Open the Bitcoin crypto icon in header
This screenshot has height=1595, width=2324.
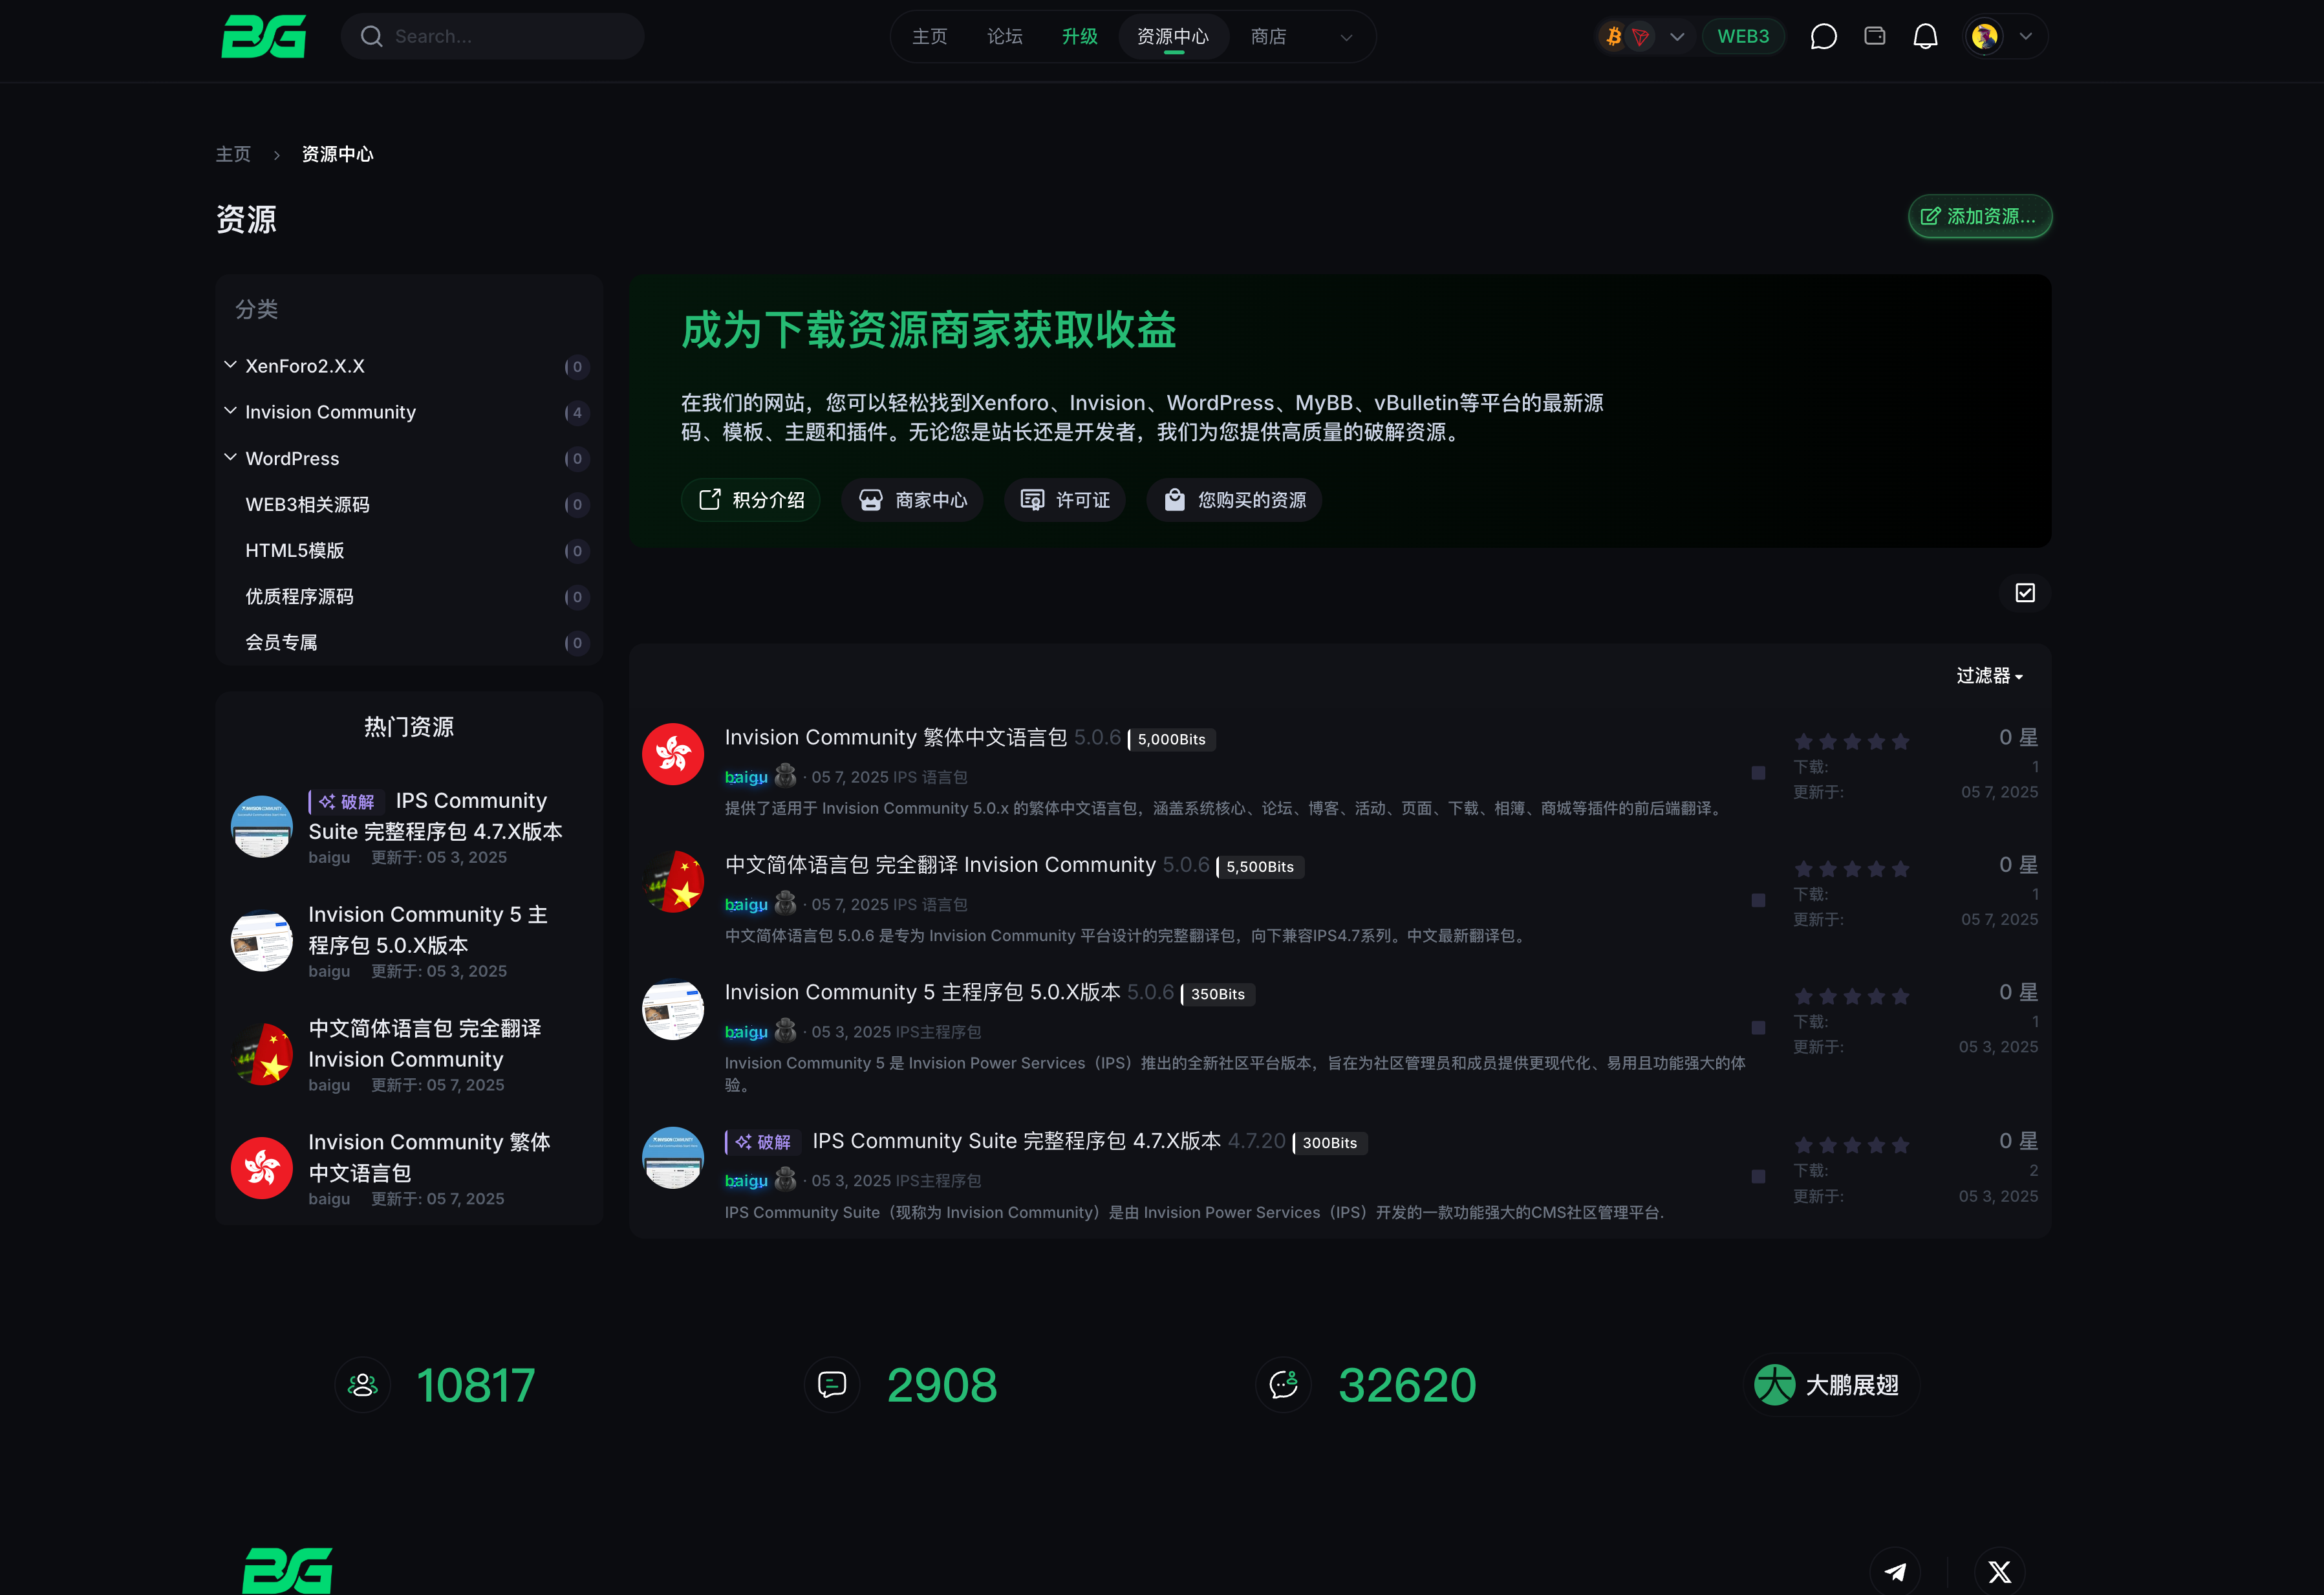1613,37
